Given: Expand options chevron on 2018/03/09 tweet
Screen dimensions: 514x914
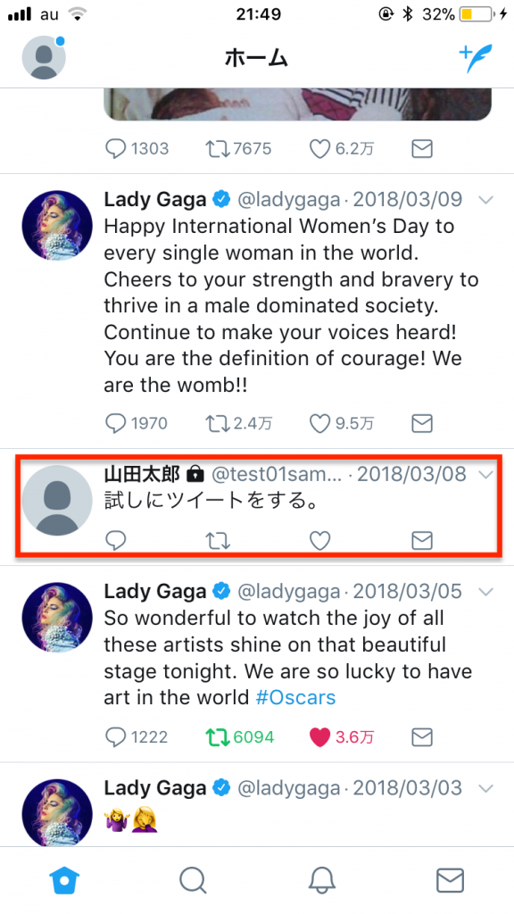Looking at the screenshot, I should pyautogui.click(x=485, y=200).
